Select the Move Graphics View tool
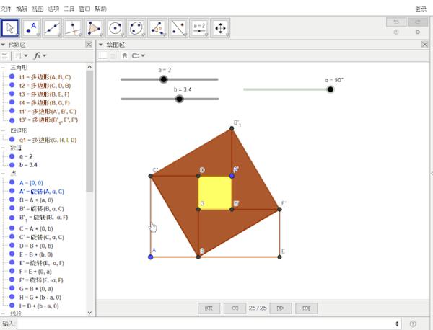The width and height of the screenshot is (433, 330). click(x=220, y=28)
